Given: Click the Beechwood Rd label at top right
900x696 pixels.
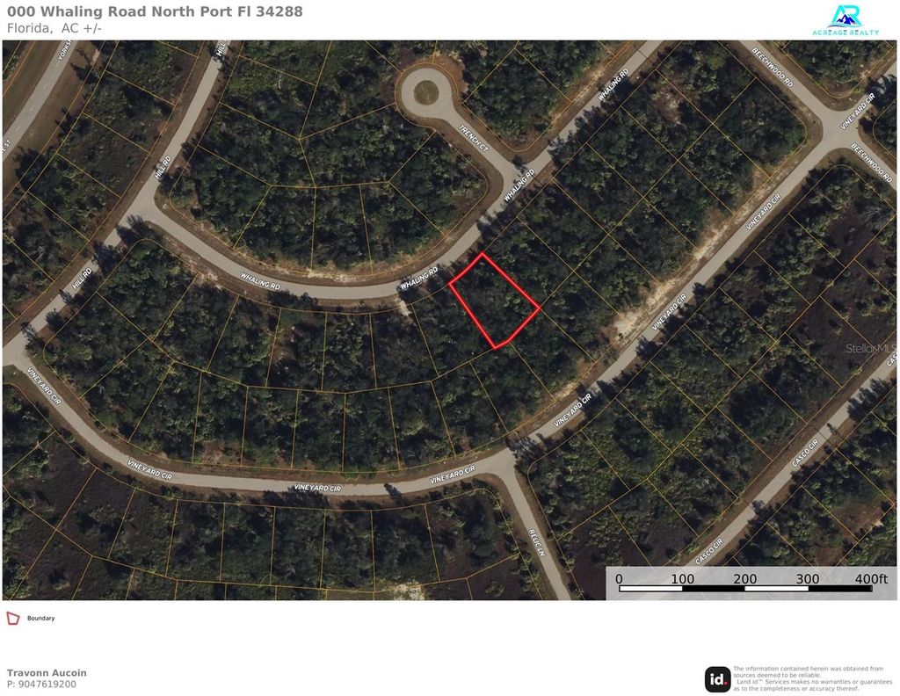Looking at the screenshot, I should pos(772,67).
